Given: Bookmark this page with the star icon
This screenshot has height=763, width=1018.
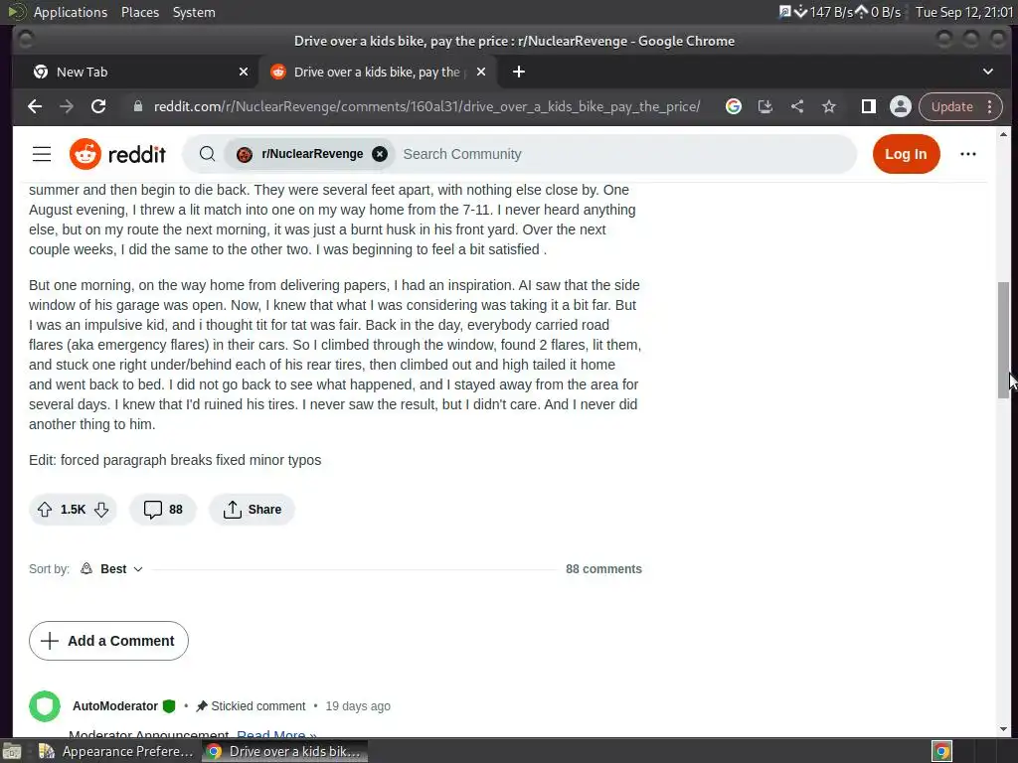Looking at the screenshot, I should click(829, 106).
